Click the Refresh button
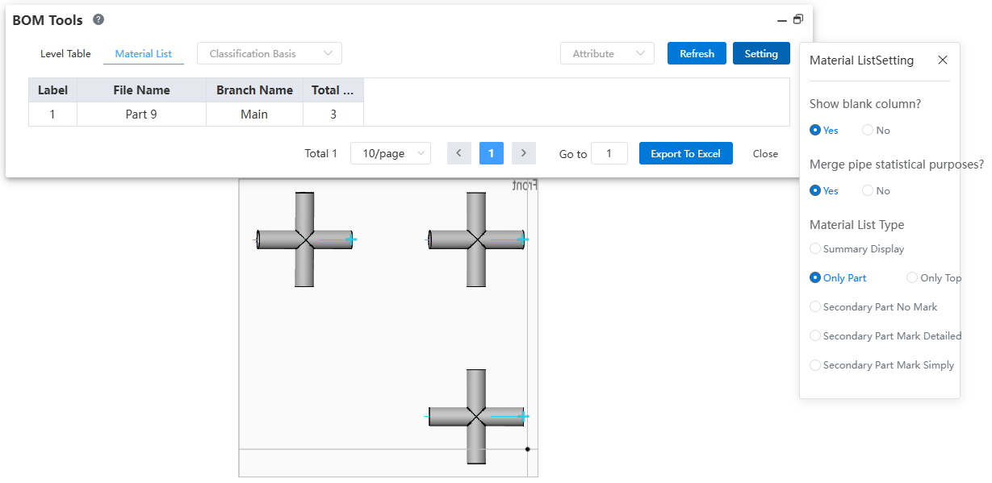 click(x=697, y=54)
